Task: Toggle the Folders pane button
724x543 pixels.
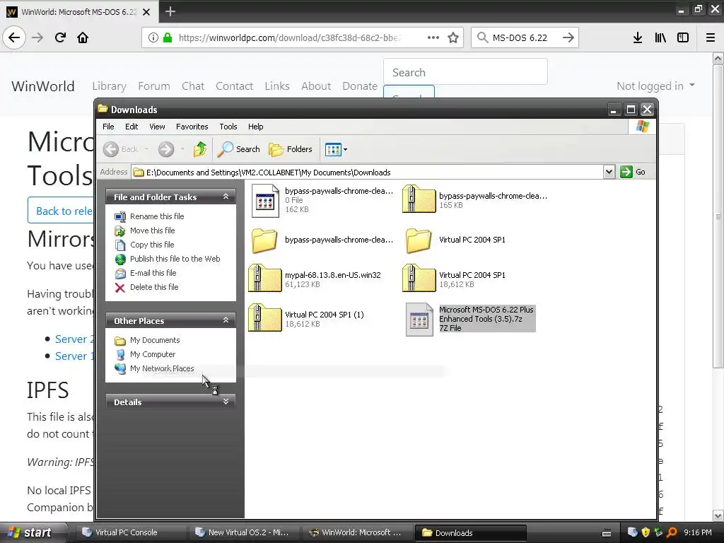Action: pos(291,149)
